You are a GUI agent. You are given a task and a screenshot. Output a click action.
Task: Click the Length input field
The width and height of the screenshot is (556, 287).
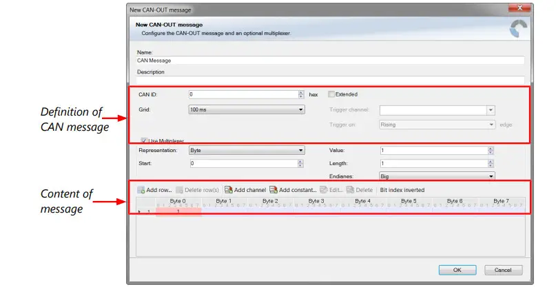click(x=434, y=163)
